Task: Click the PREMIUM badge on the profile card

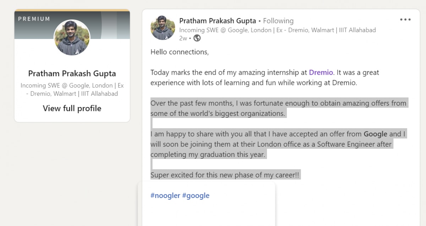Action: click(x=34, y=19)
